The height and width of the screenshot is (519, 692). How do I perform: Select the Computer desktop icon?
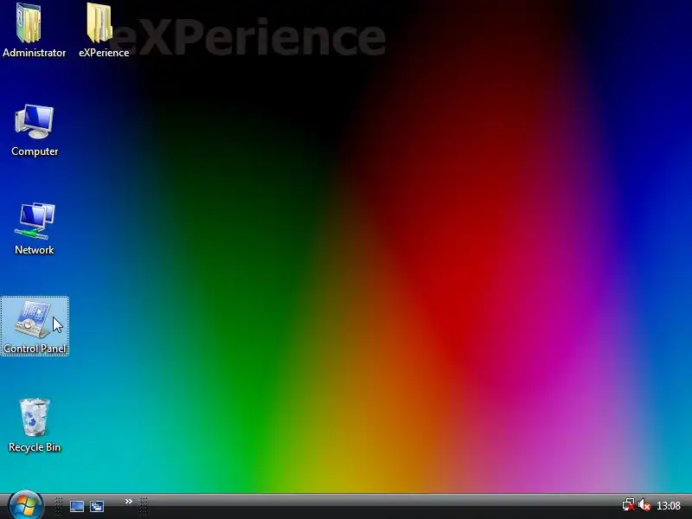tap(34, 122)
